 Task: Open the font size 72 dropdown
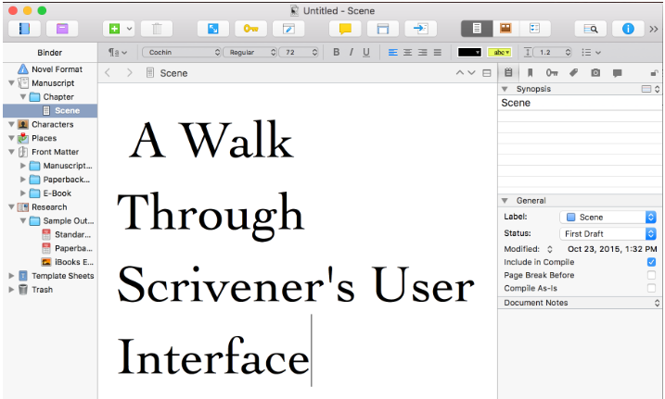coord(299,52)
